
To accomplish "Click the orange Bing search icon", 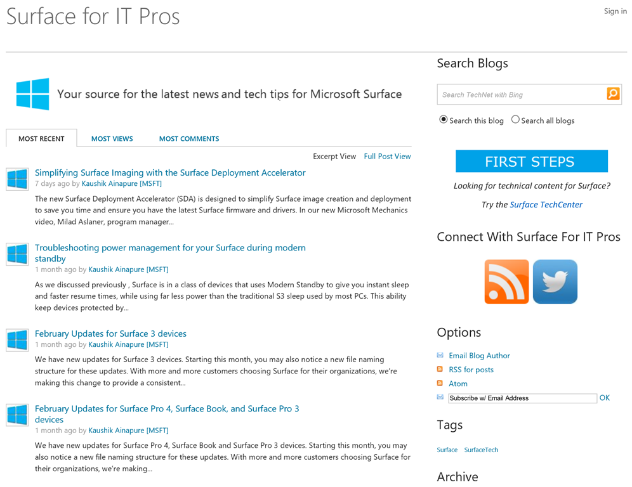I will coord(613,94).
